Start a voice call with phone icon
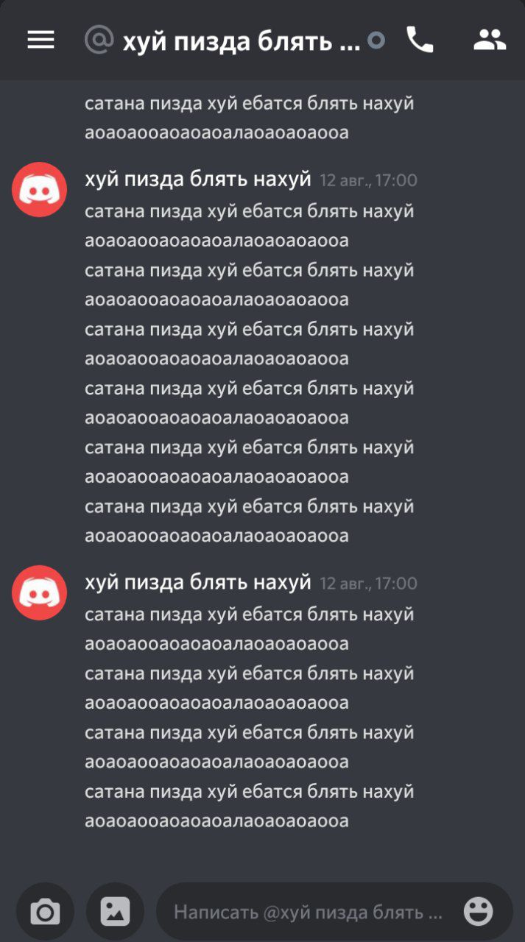Screen dimensions: 525x942 420,40
